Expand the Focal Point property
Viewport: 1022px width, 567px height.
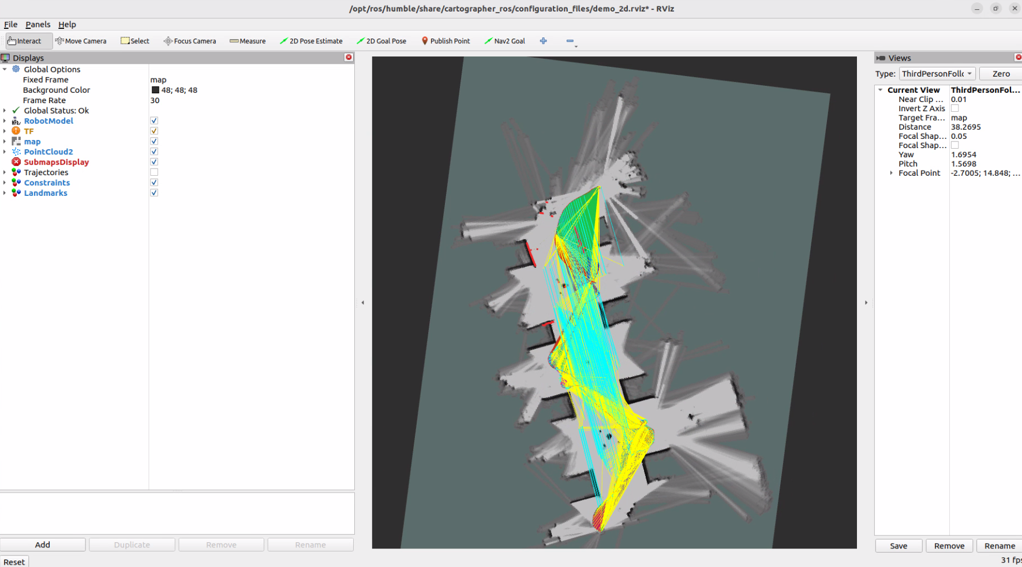(x=891, y=173)
